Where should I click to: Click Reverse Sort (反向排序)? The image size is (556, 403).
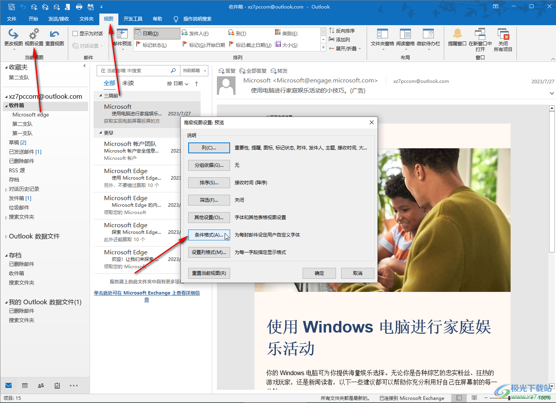342,31
